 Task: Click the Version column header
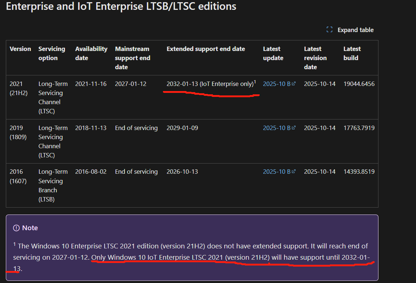[x=20, y=49]
